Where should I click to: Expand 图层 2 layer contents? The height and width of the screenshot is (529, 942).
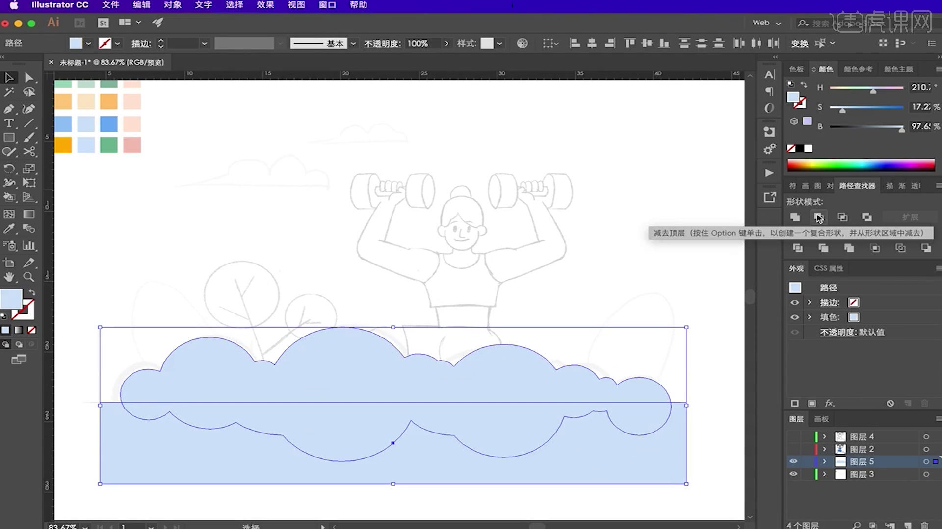[825, 449]
